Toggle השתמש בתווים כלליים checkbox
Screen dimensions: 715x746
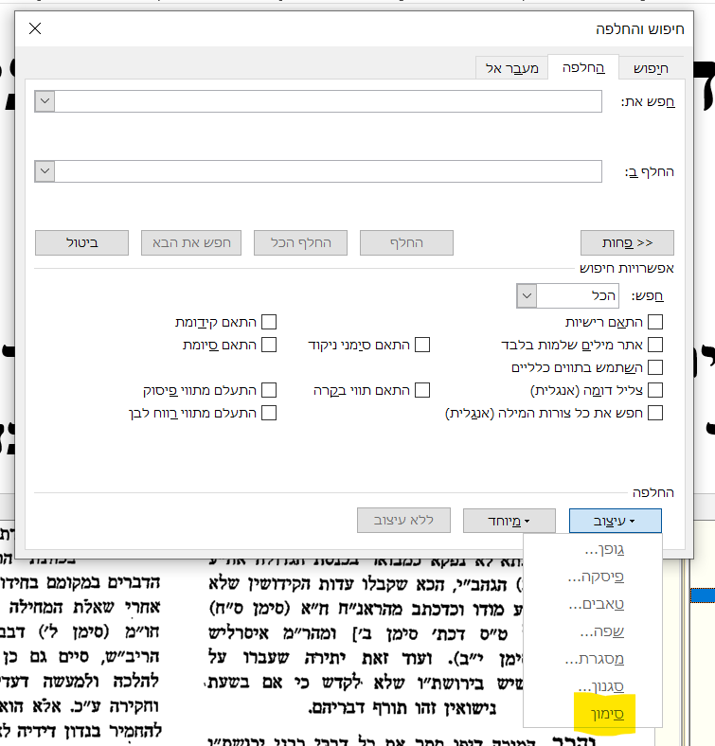click(655, 367)
